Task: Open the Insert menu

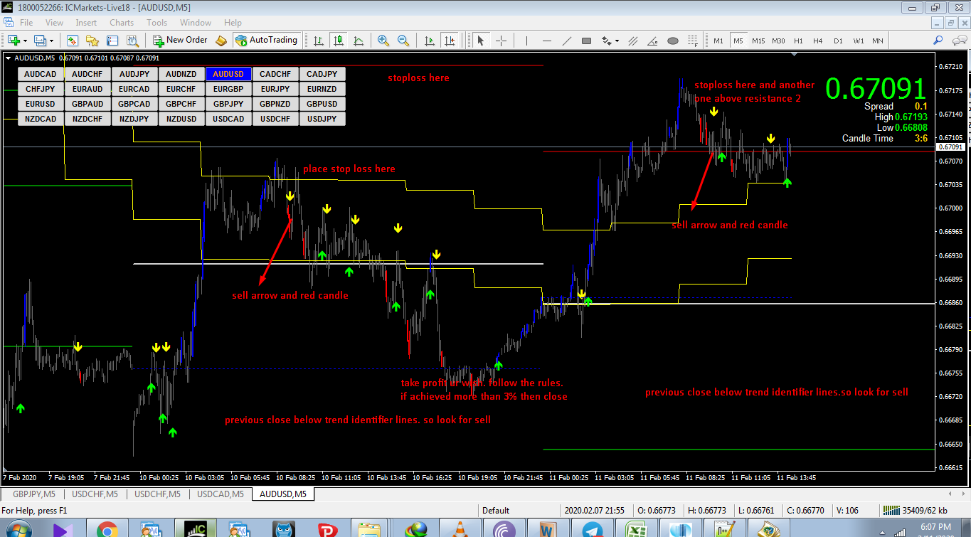Action: click(x=86, y=23)
